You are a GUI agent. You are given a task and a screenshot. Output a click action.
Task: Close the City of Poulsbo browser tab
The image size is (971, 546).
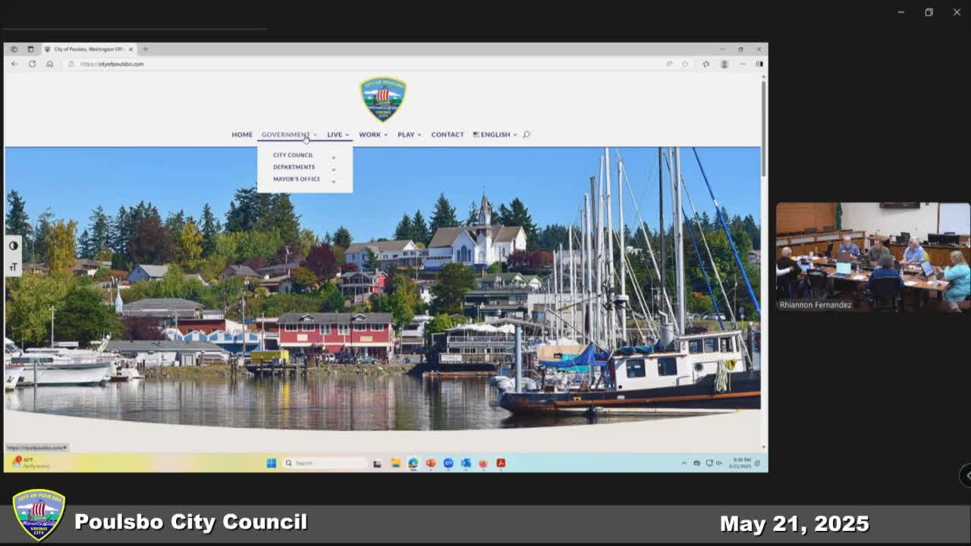[130, 49]
